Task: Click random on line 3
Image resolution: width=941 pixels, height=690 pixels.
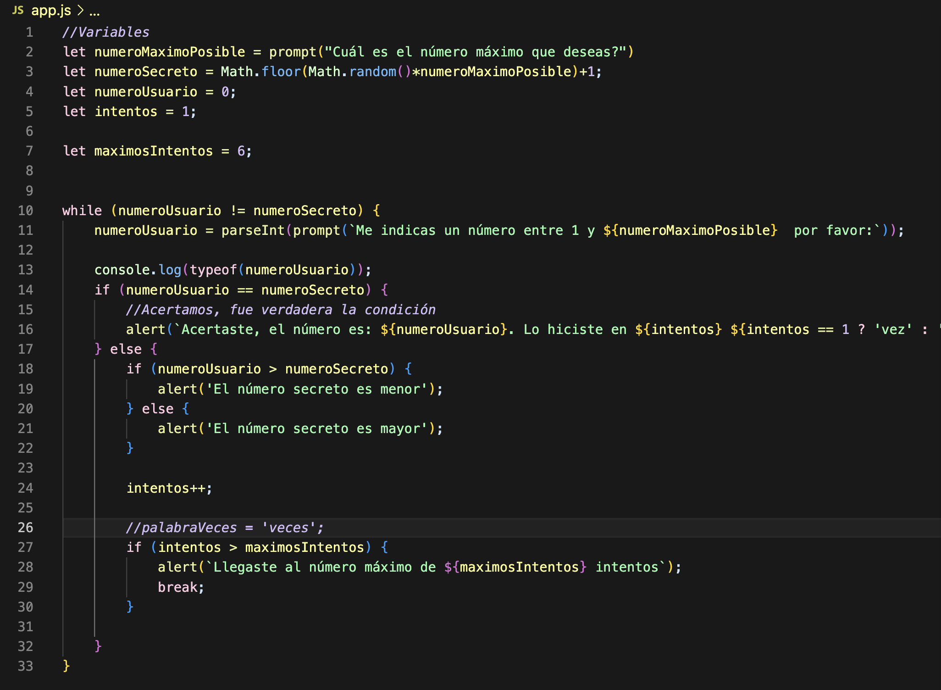Action: pyautogui.click(x=373, y=72)
